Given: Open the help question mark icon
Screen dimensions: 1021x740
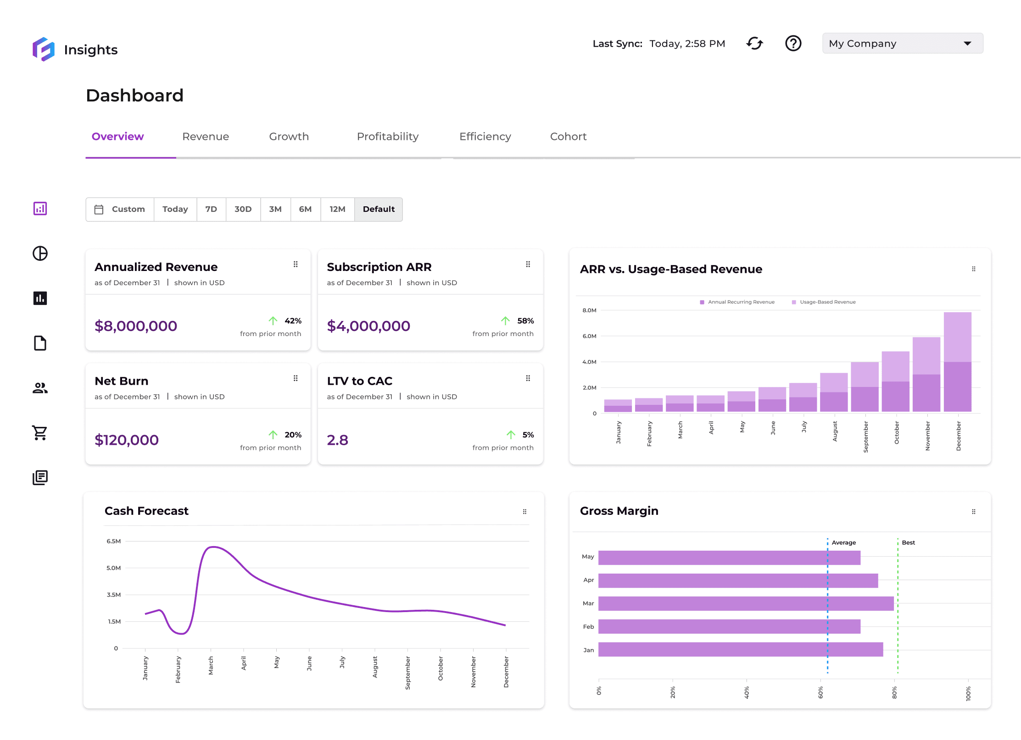Looking at the screenshot, I should (793, 43).
